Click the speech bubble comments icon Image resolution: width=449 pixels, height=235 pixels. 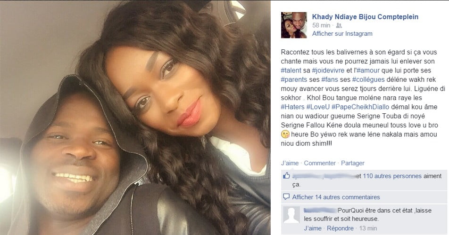point(286,197)
